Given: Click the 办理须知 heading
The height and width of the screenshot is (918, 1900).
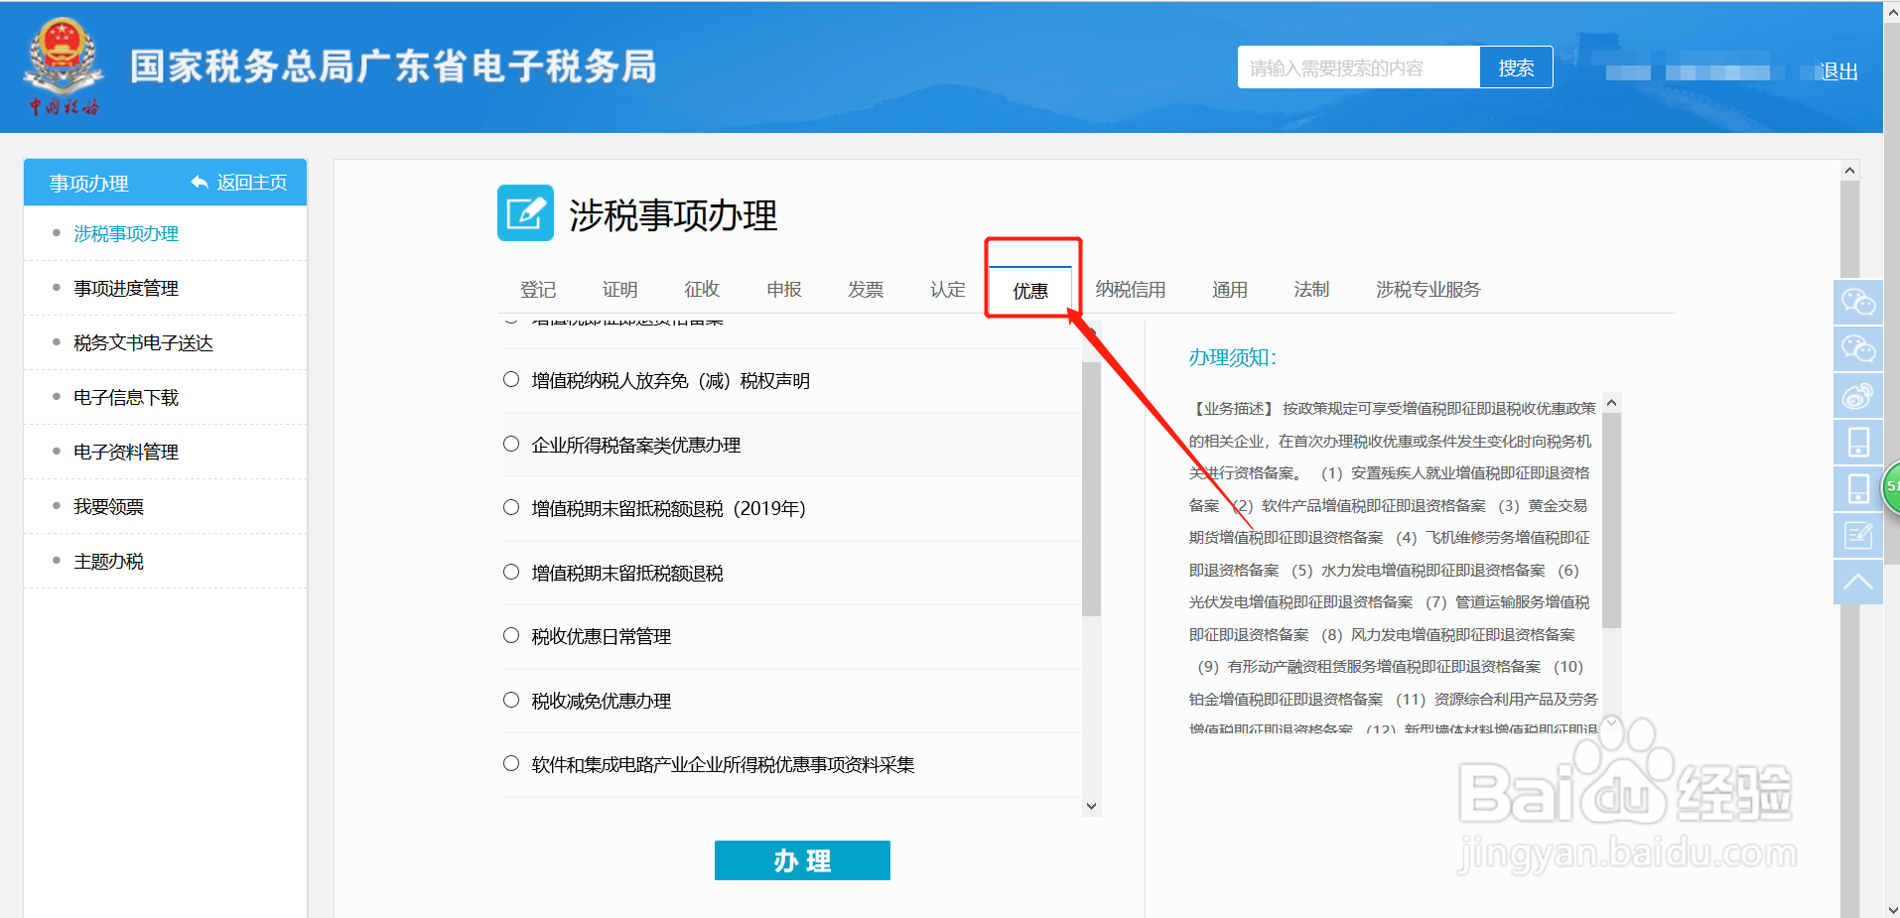Looking at the screenshot, I should 1232,357.
